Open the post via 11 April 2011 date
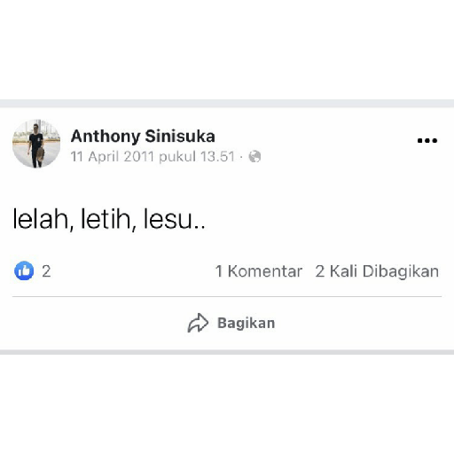Viewport: 454px width, 454px height. tap(113, 156)
